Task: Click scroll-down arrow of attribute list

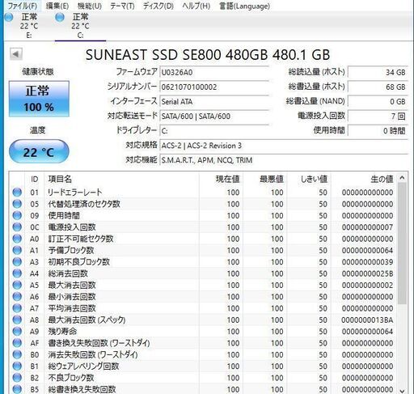Action: pos(402,391)
